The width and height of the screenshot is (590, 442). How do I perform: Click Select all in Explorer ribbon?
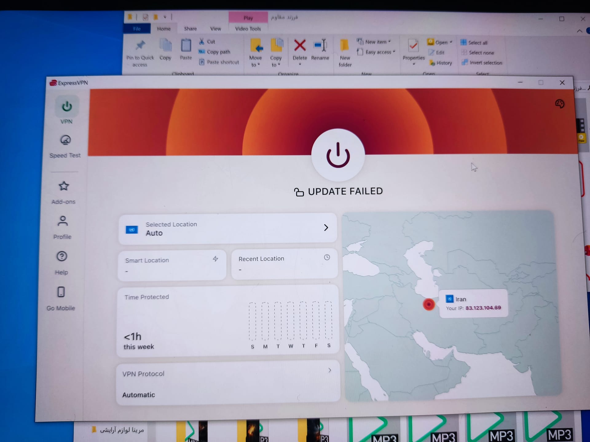click(x=474, y=43)
